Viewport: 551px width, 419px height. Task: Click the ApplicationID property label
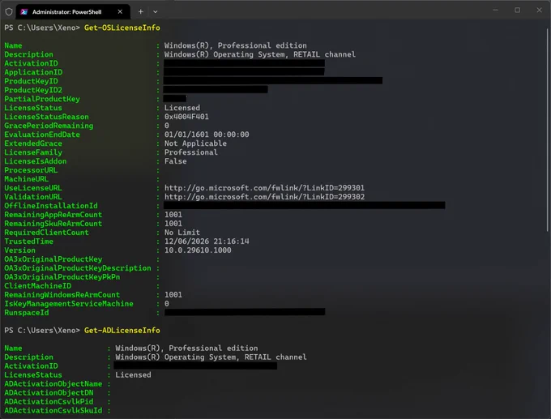click(x=33, y=72)
